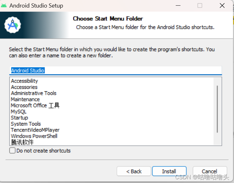Close the Android Studio Setup window
The width and height of the screenshot is (234, 183).
point(222,6)
